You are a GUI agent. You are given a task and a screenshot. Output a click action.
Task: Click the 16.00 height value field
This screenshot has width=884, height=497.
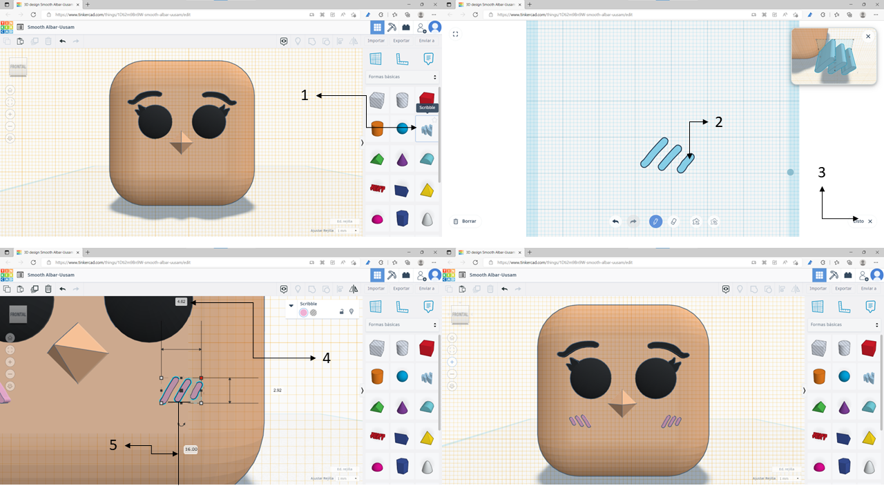(x=191, y=449)
